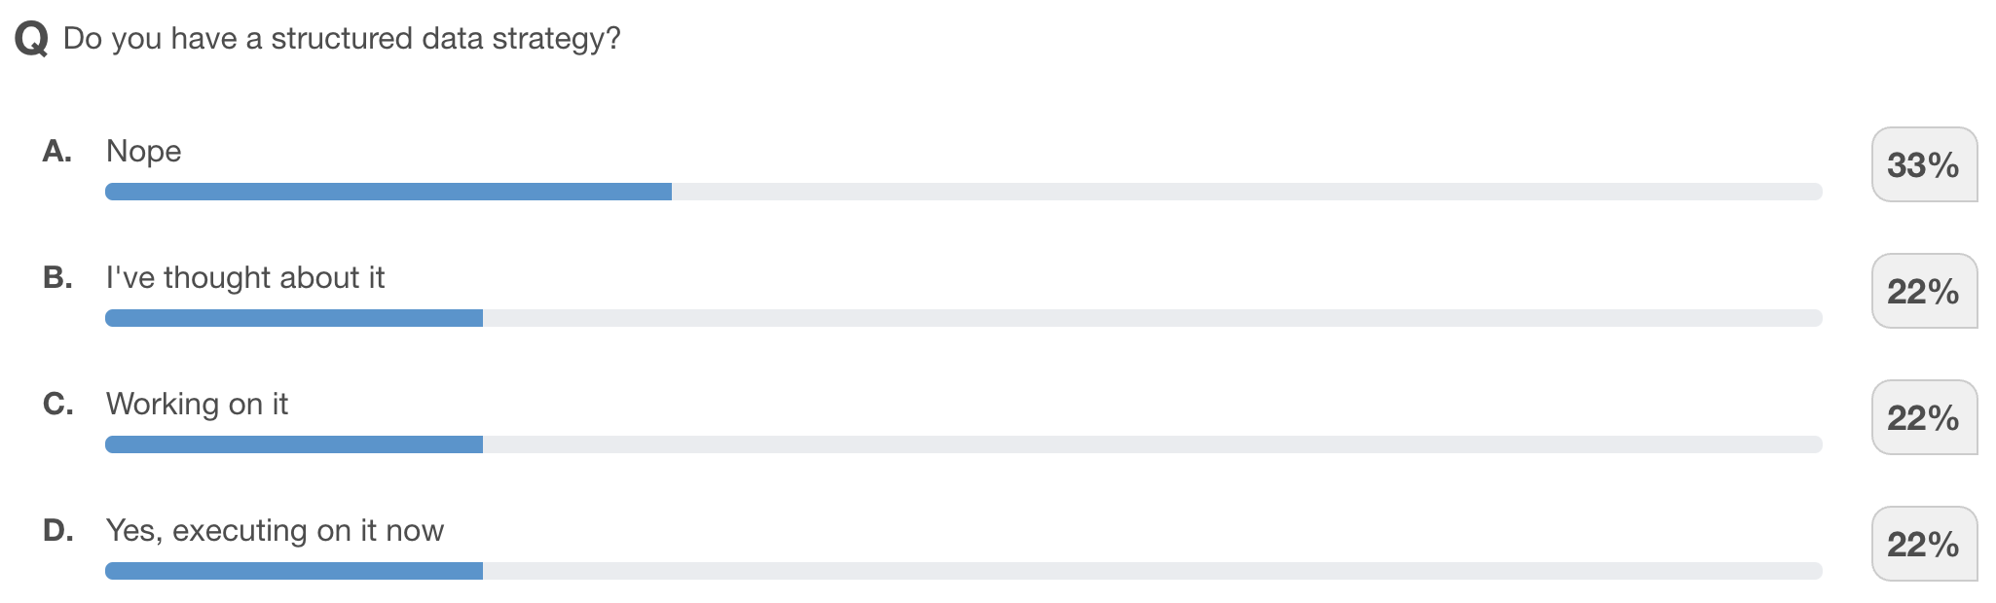Select the letter C option marker

(57, 404)
